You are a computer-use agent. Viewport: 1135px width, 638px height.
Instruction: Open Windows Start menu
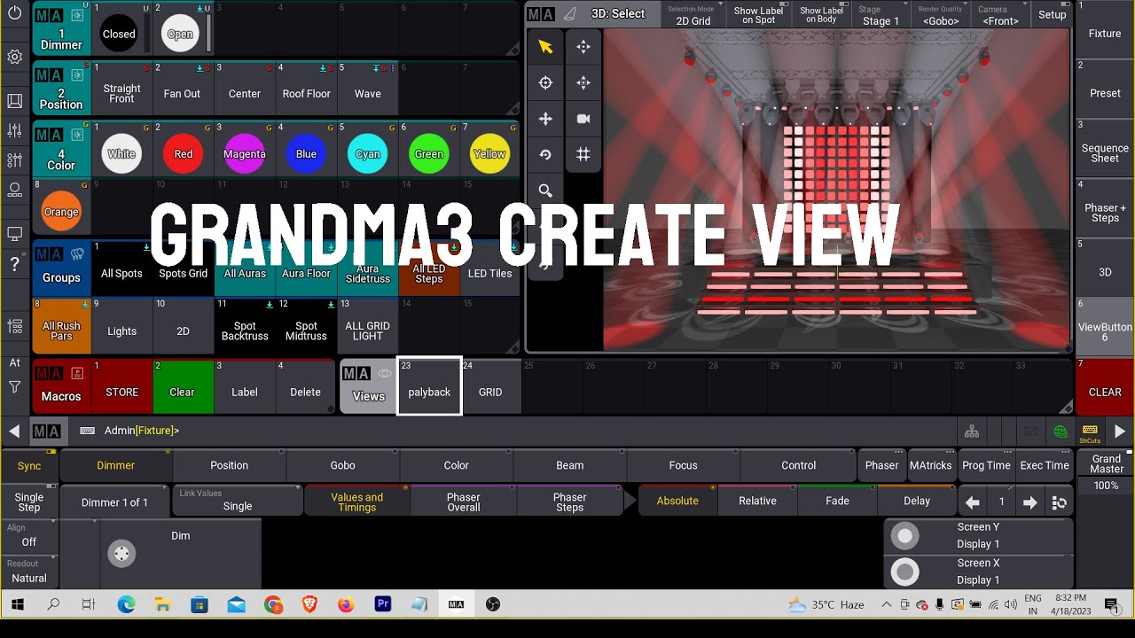17,604
